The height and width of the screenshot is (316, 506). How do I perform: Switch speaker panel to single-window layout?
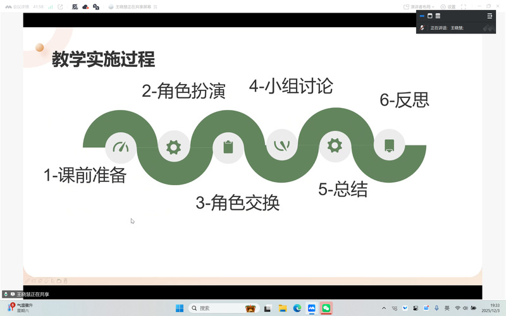click(x=430, y=16)
